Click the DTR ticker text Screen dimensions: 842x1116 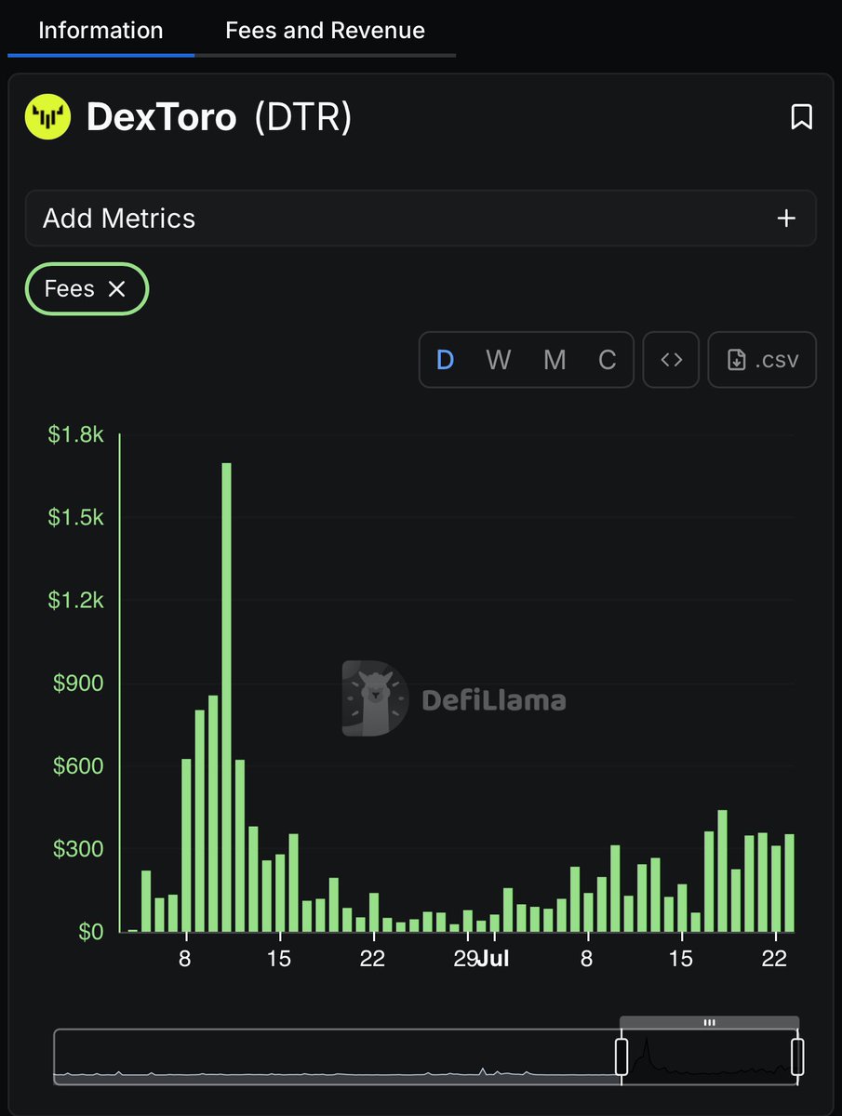[303, 117]
